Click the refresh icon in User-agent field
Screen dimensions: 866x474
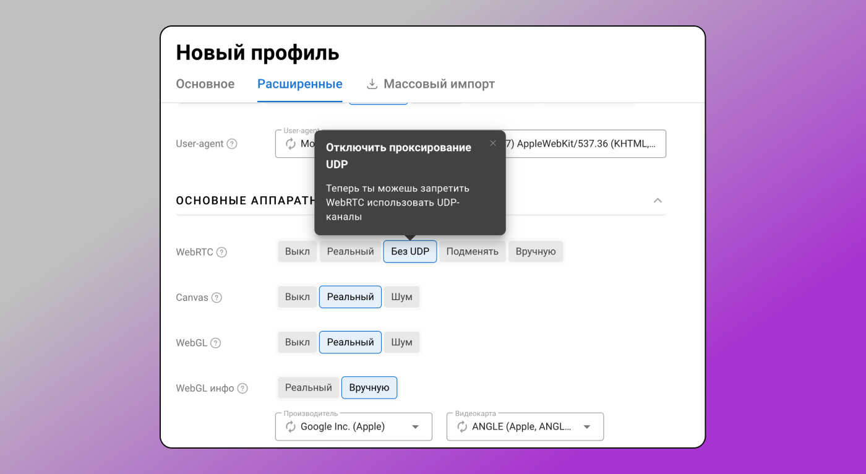click(290, 144)
